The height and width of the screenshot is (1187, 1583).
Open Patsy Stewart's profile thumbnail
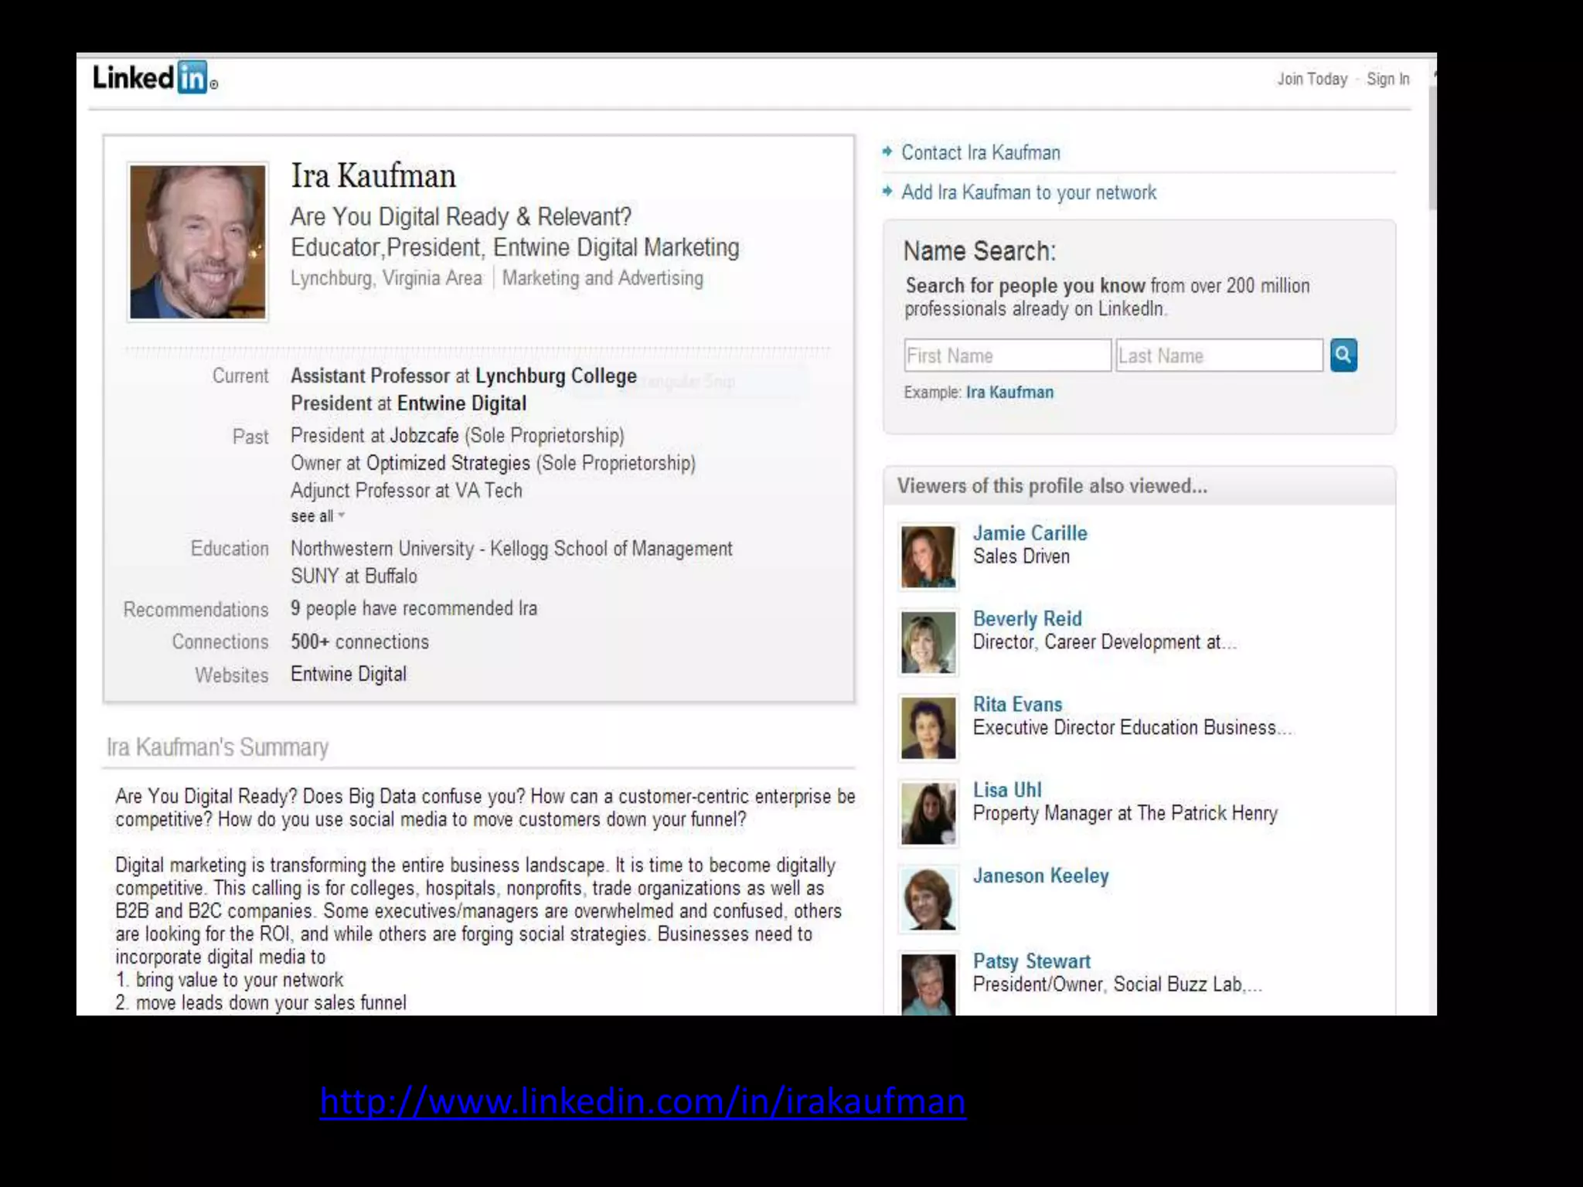(928, 984)
